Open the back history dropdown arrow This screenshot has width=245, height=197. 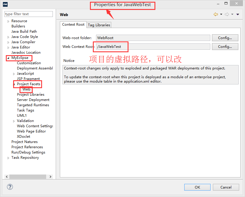221,14
